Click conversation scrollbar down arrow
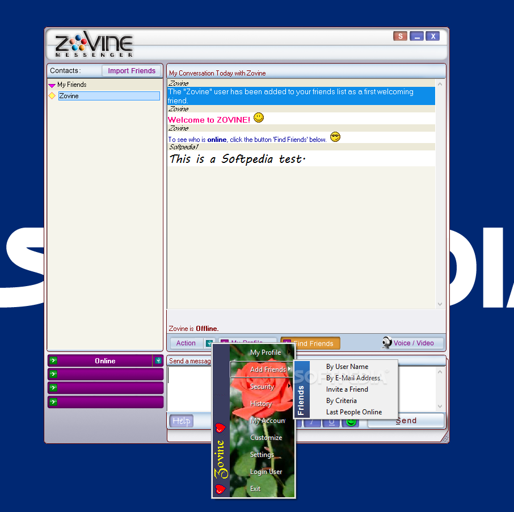Screen dimensions: 514x512 click(440, 304)
